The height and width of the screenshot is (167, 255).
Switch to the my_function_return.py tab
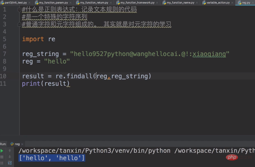(x=94, y=3)
